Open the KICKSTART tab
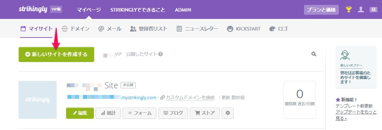This screenshot has height=130, width=382. 244,29
